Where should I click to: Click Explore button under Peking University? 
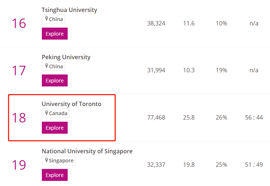point(55,80)
